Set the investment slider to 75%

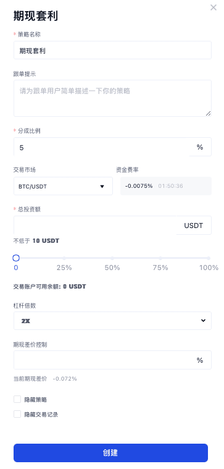[160, 258]
